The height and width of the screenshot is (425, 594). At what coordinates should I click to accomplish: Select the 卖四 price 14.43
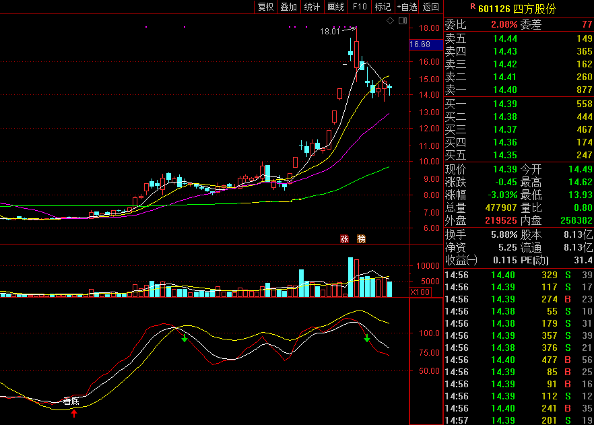coord(505,51)
